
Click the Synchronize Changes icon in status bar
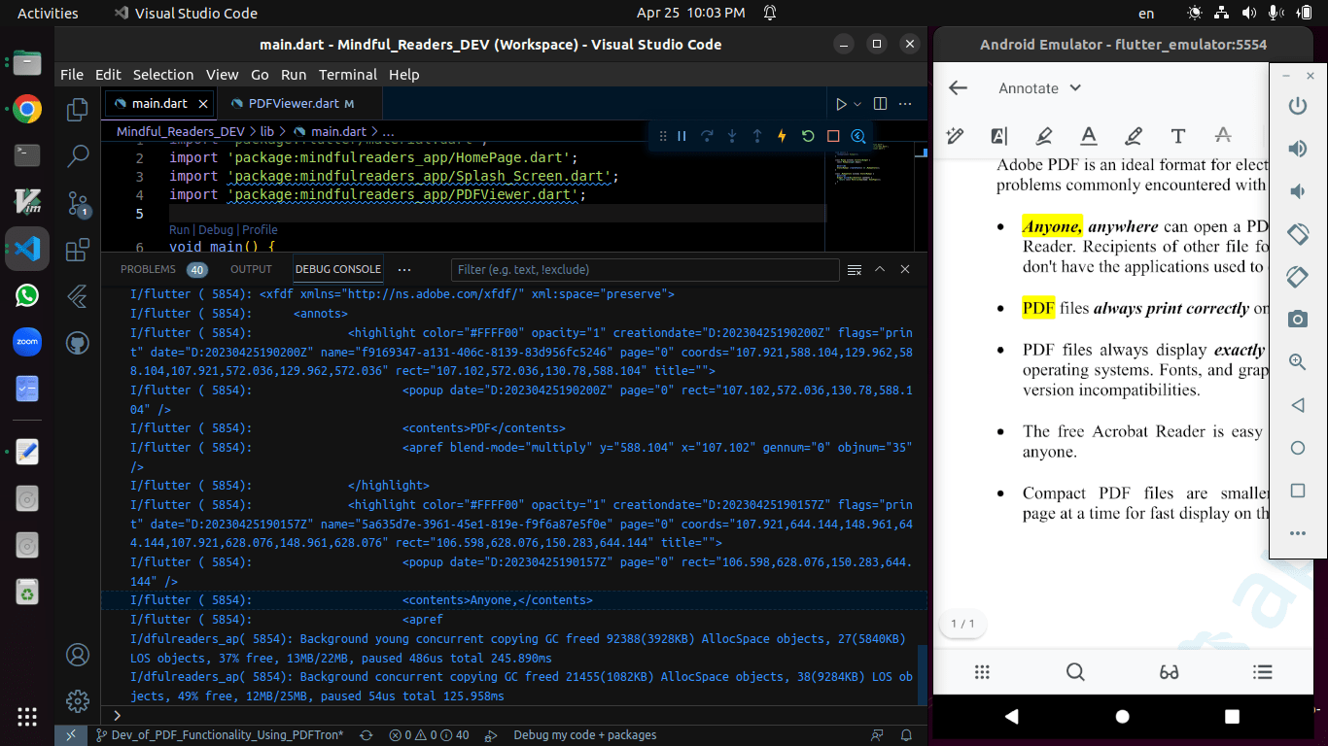(x=367, y=735)
